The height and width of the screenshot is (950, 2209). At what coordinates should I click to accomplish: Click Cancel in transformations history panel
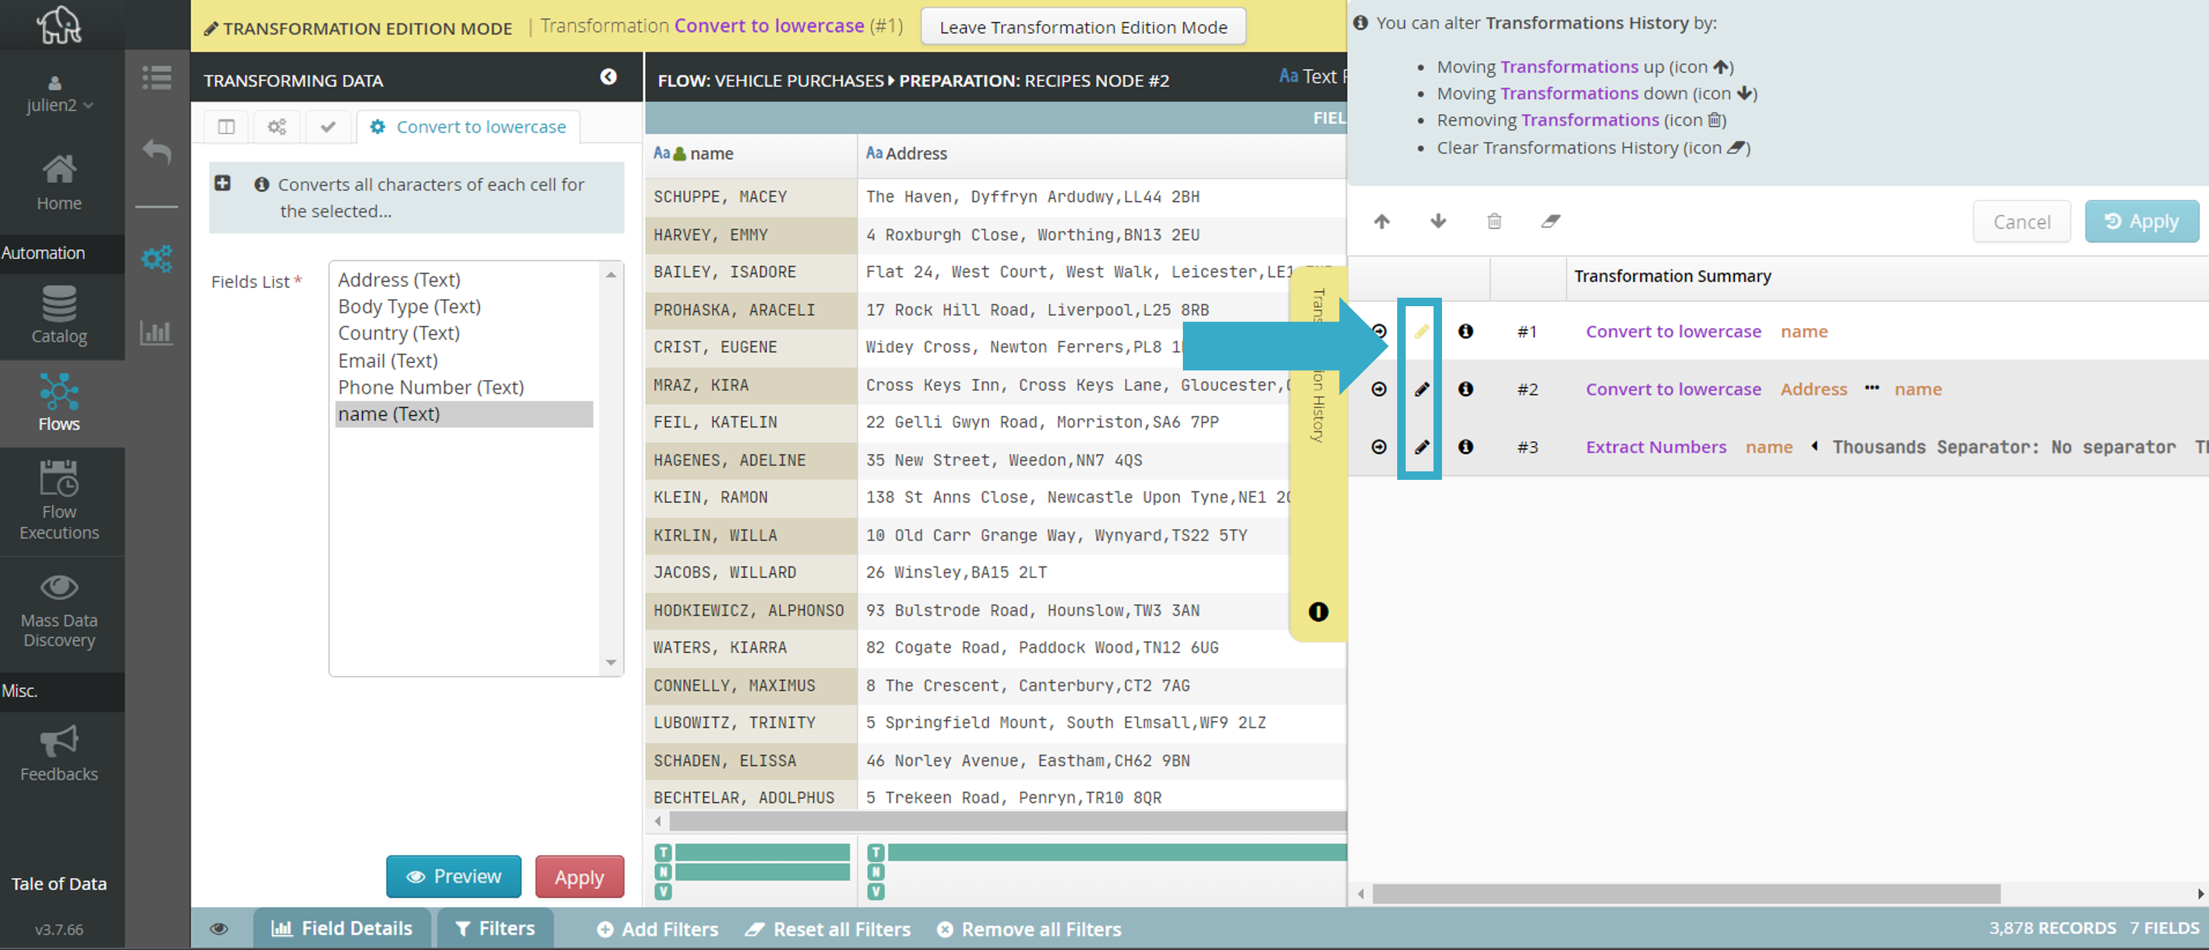pyautogui.click(x=2022, y=221)
